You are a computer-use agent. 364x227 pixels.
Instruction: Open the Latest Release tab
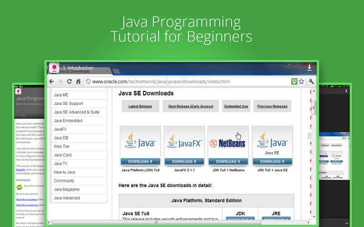[140, 106]
